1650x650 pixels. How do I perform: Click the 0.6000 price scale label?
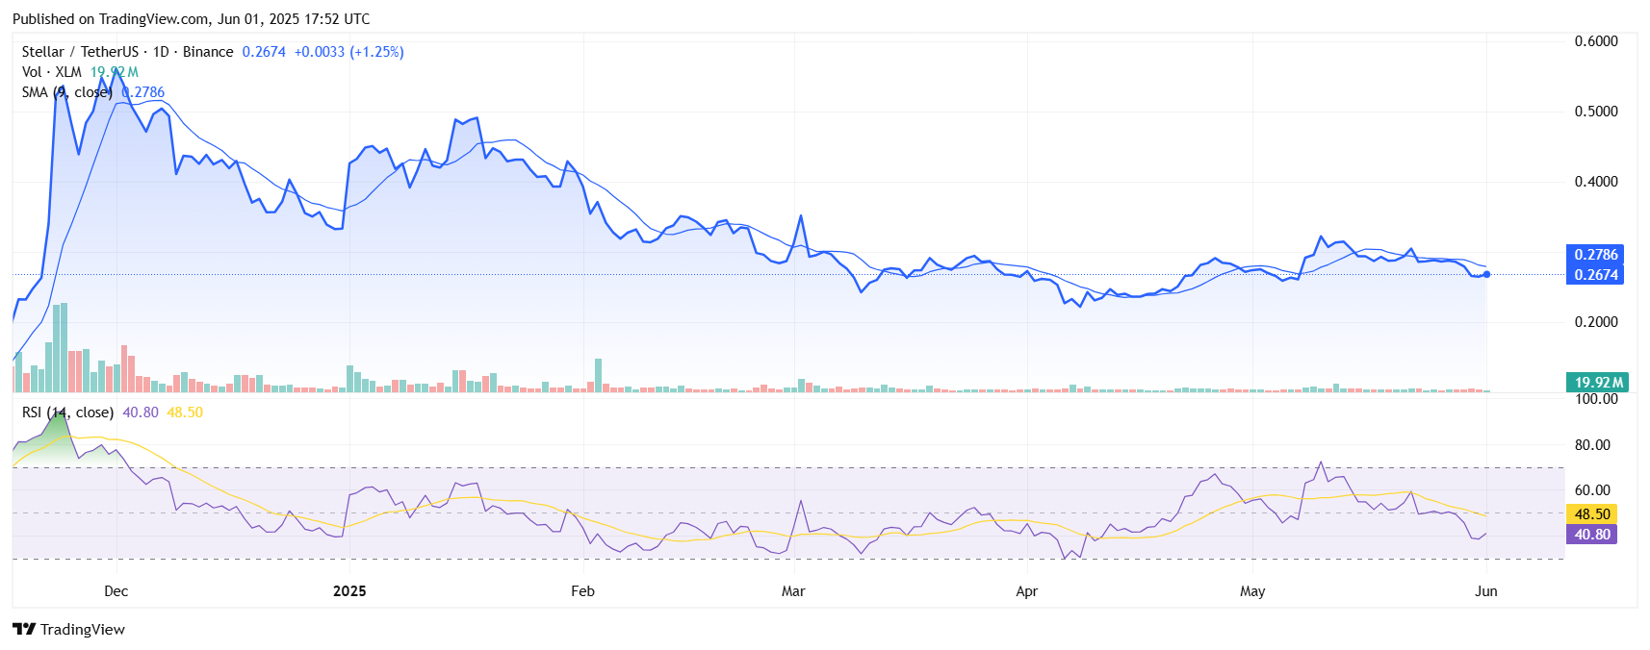click(1595, 41)
